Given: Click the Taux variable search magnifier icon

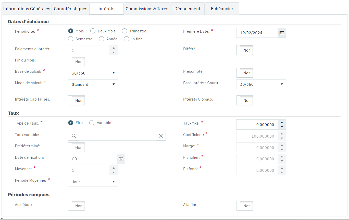Looking at the screenshot, I should pos(74,136).
